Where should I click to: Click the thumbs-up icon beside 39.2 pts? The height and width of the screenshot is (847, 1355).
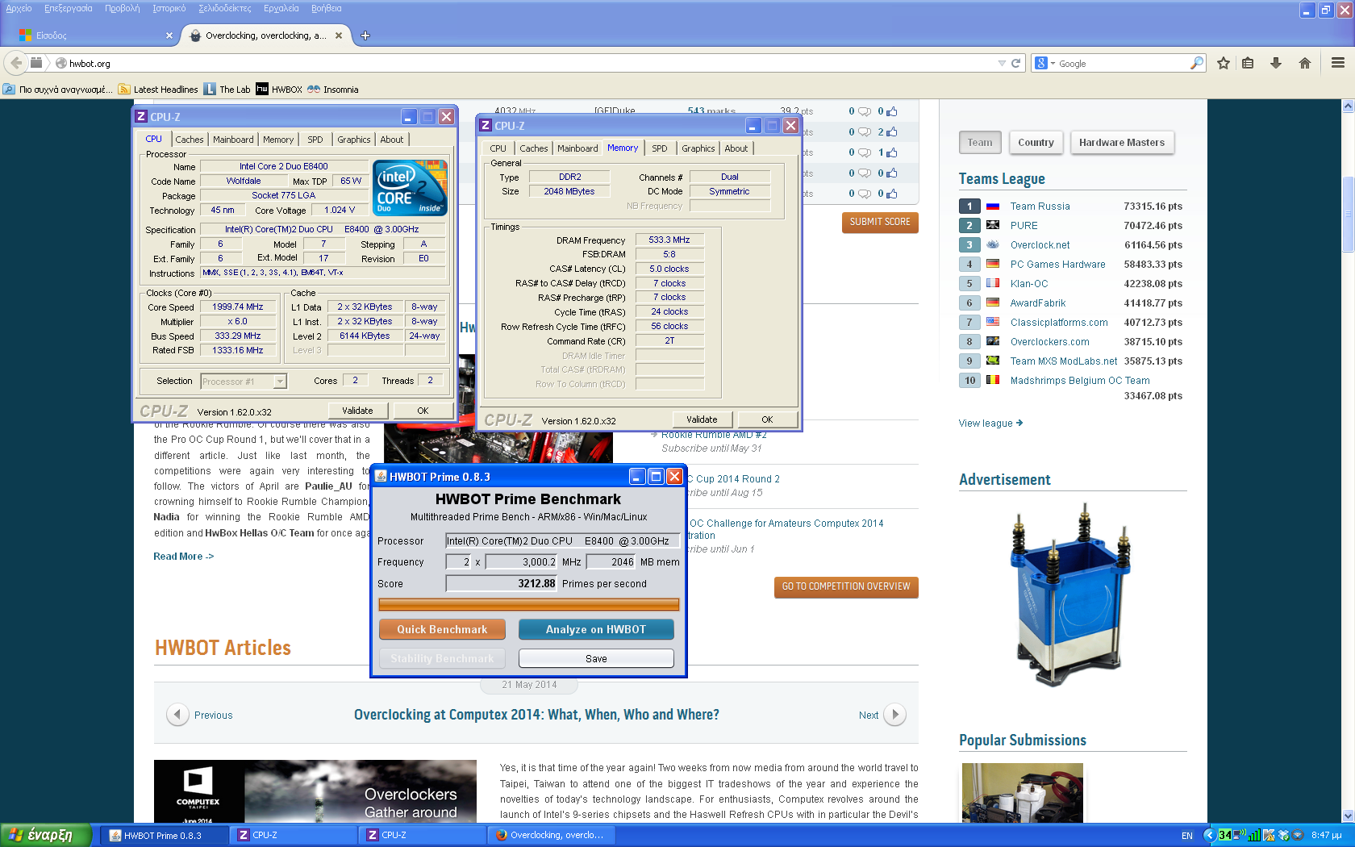893,111
